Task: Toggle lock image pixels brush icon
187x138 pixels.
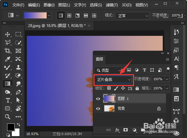Action: 116,88
